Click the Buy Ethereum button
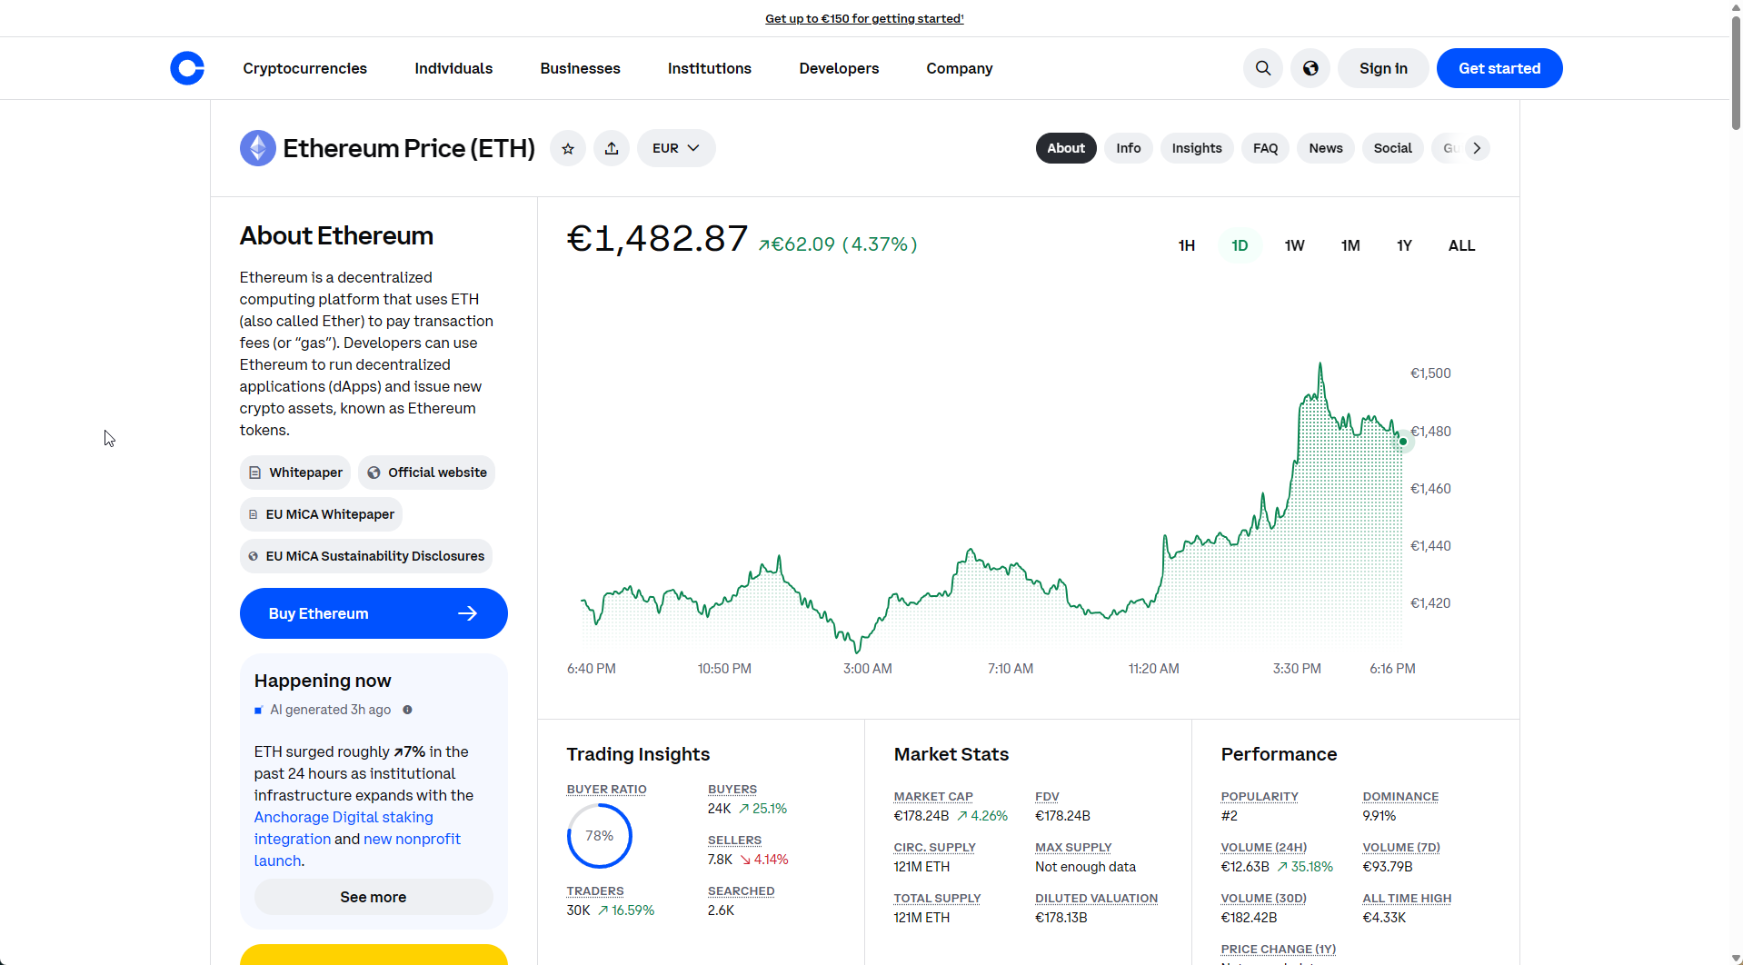 point(373,613)
